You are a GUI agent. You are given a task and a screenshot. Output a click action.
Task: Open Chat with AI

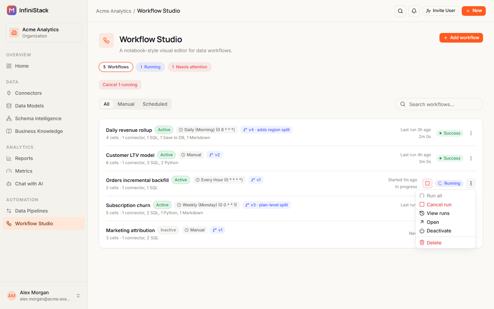click(x=44, y=184)
